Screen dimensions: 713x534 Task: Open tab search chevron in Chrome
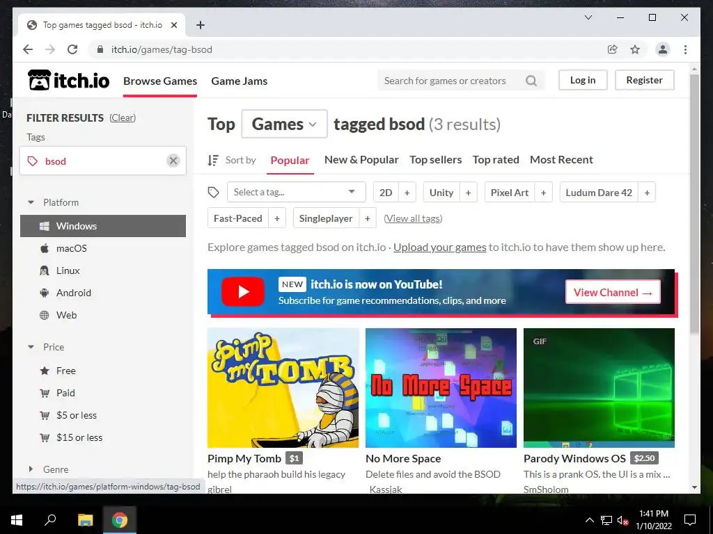[x=588, y=17]
